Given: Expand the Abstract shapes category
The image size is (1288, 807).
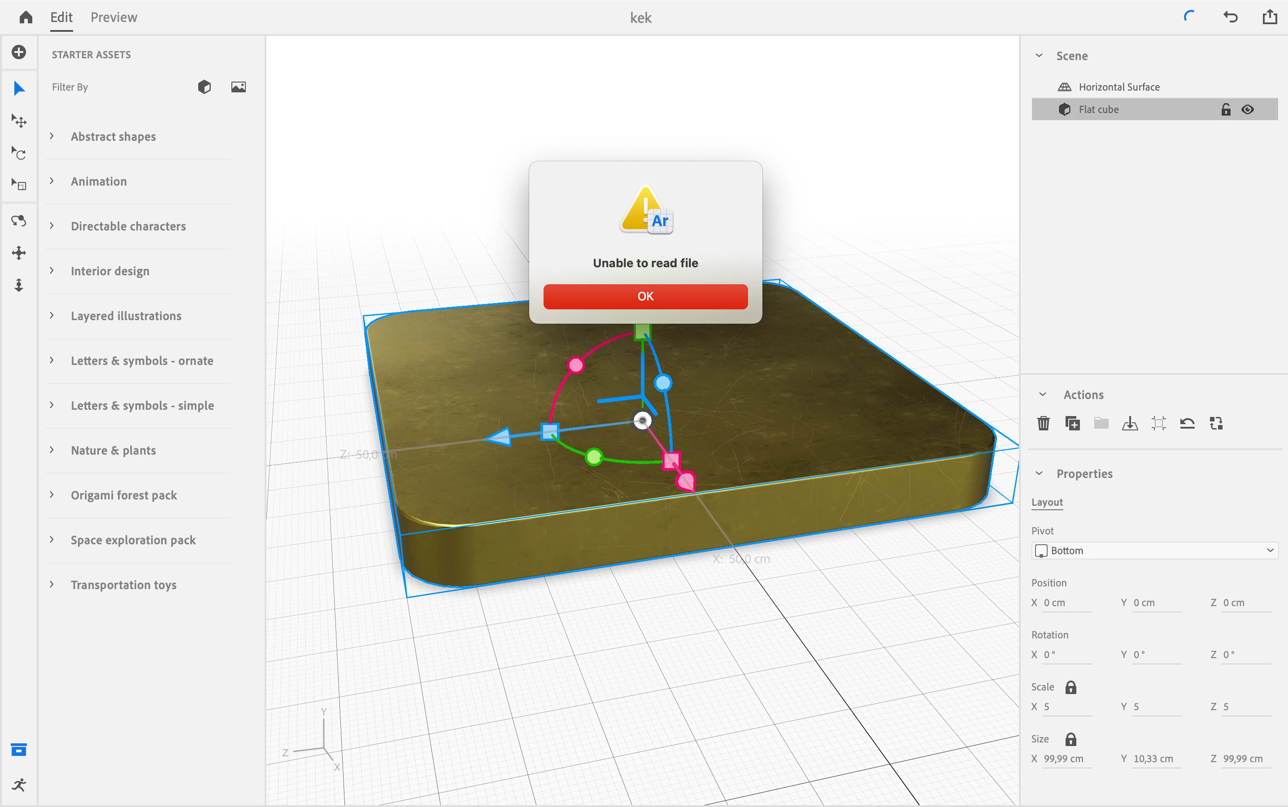Looking at the screenshot, I should pos(113,137).
